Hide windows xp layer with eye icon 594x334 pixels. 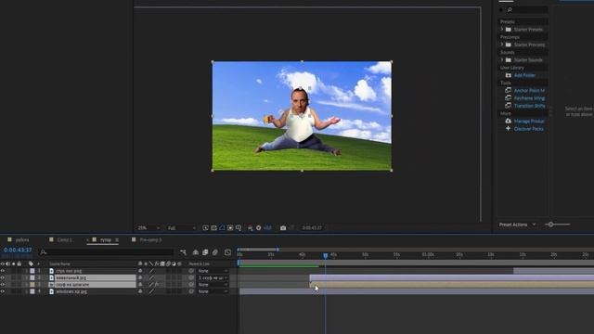tap(3, 291)
